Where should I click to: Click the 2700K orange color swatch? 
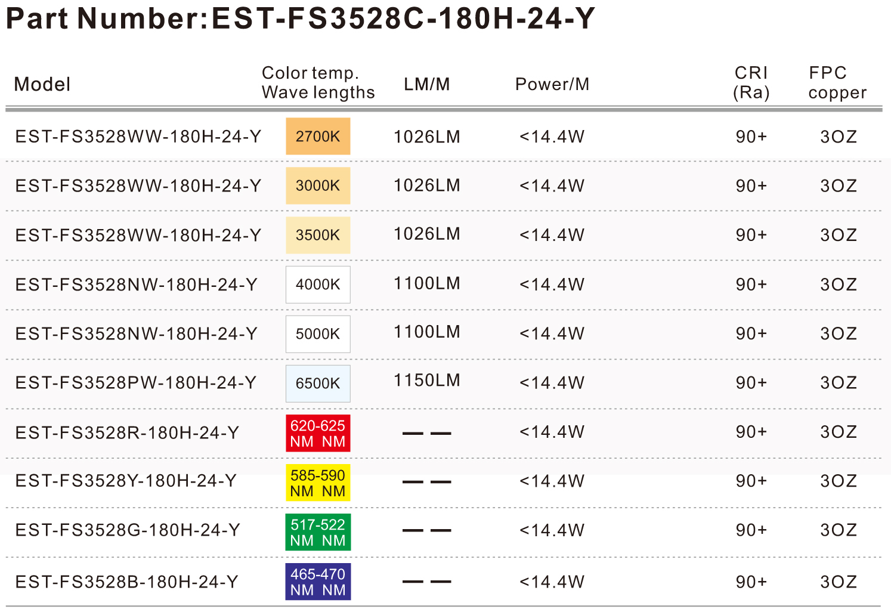[x=318, y=136]
